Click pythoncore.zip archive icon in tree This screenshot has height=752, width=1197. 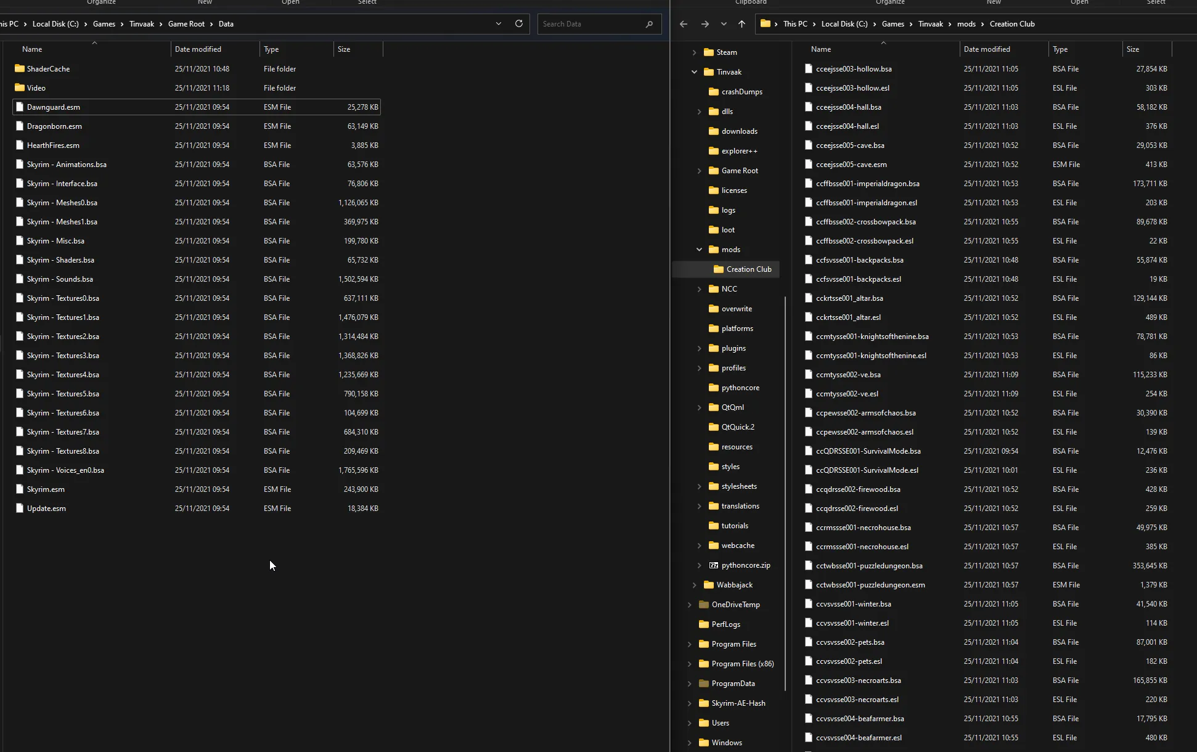[714, 565]
